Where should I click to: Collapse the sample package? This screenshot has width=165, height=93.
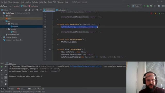(x=6, y=29)
